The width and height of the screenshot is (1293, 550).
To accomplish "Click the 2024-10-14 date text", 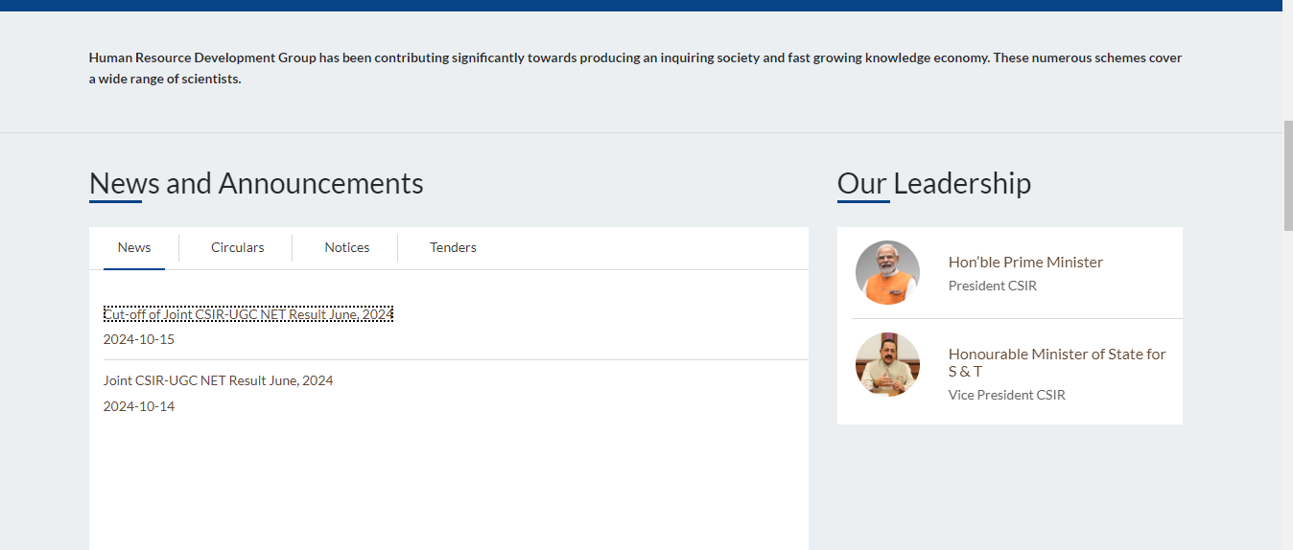I will [139, 406].
